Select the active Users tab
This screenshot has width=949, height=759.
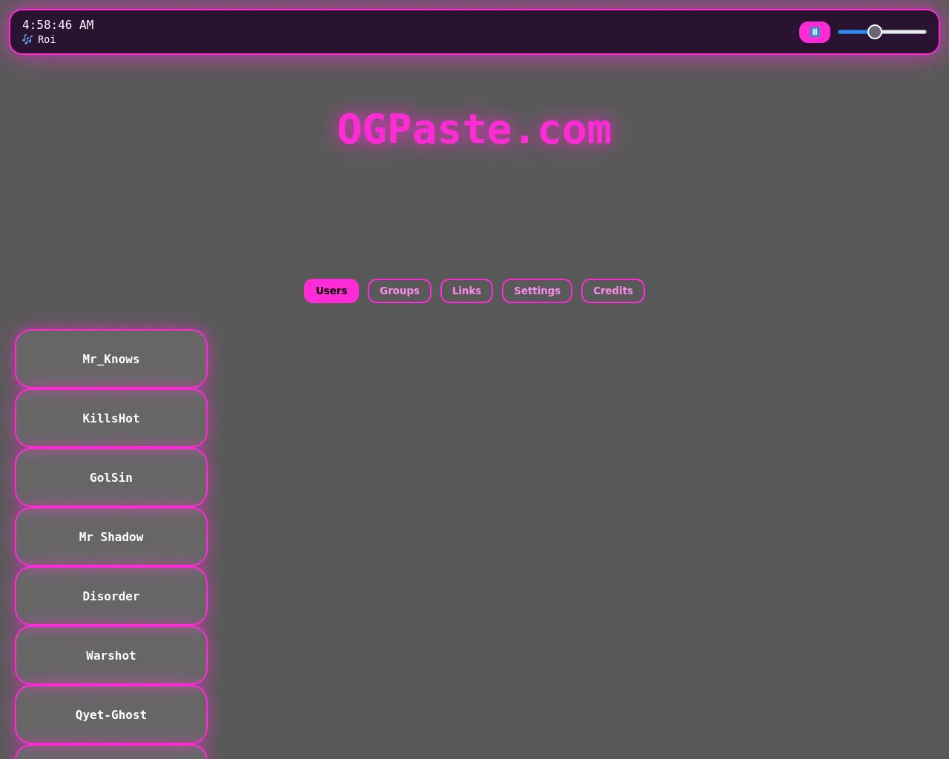click(x=331, y=291)
